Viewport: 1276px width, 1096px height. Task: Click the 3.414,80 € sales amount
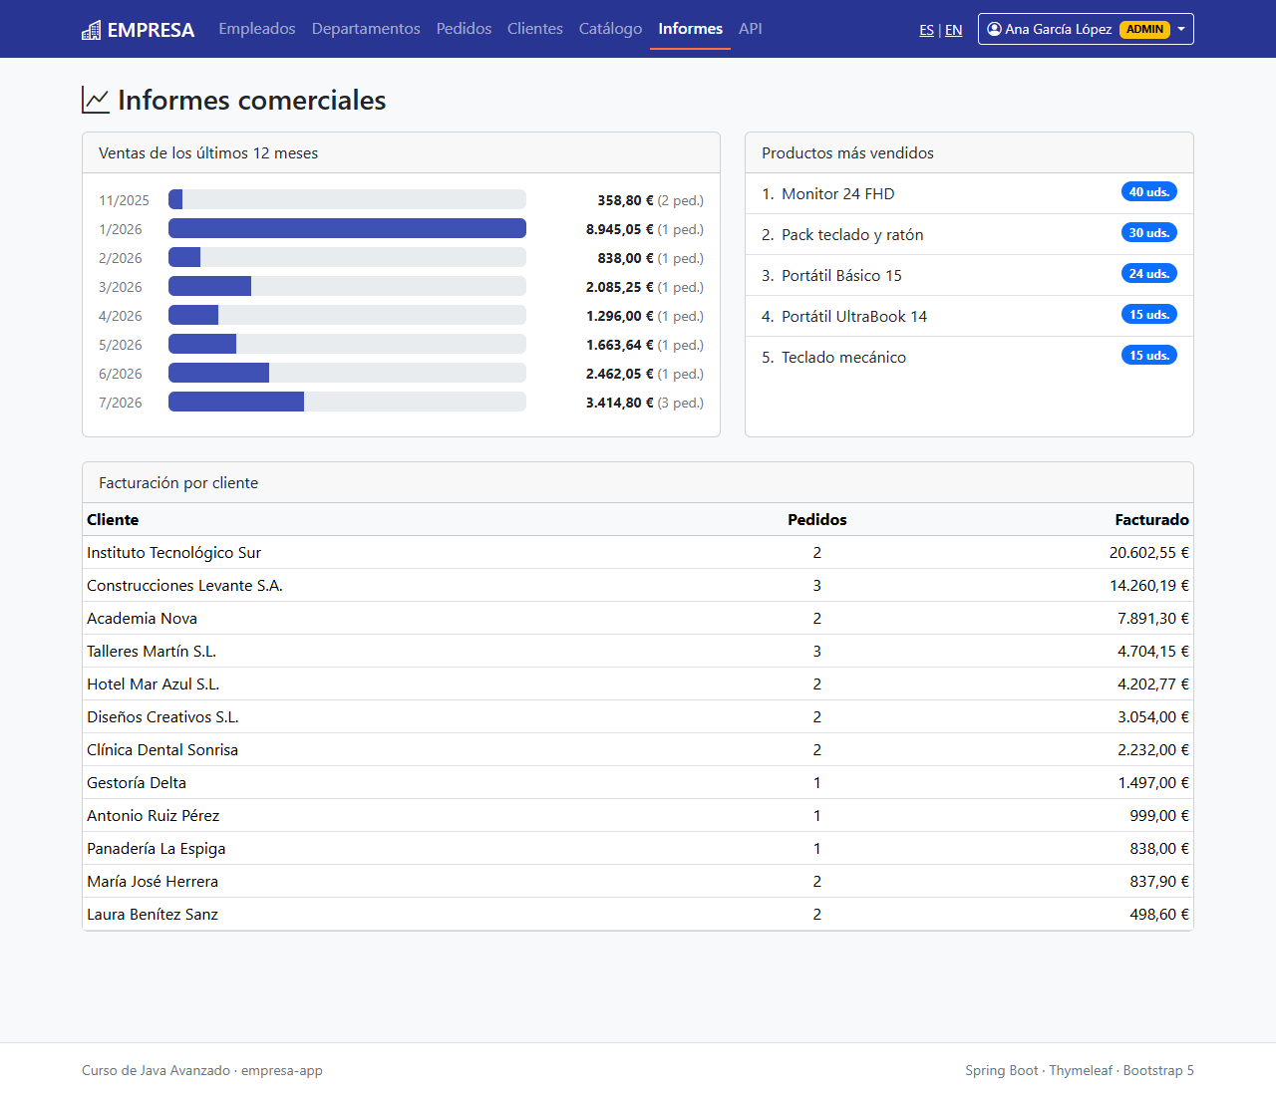[x=620, y=403]
